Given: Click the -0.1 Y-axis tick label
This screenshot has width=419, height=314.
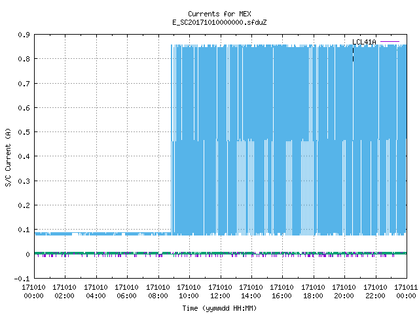Looking at the screenshot, I should tap(22, 279).
